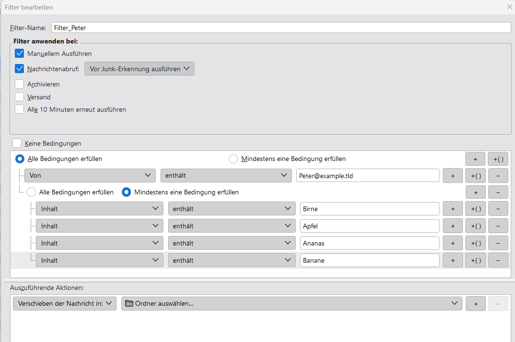
Task: Click the Birne value text field
Action: tap(369, 209)
